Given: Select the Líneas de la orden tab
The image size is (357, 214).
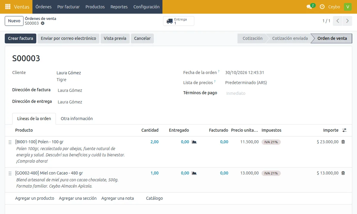Looking at the screenshot, I should (x=34, y=119).
